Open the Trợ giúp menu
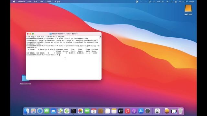 pos(57,2)
